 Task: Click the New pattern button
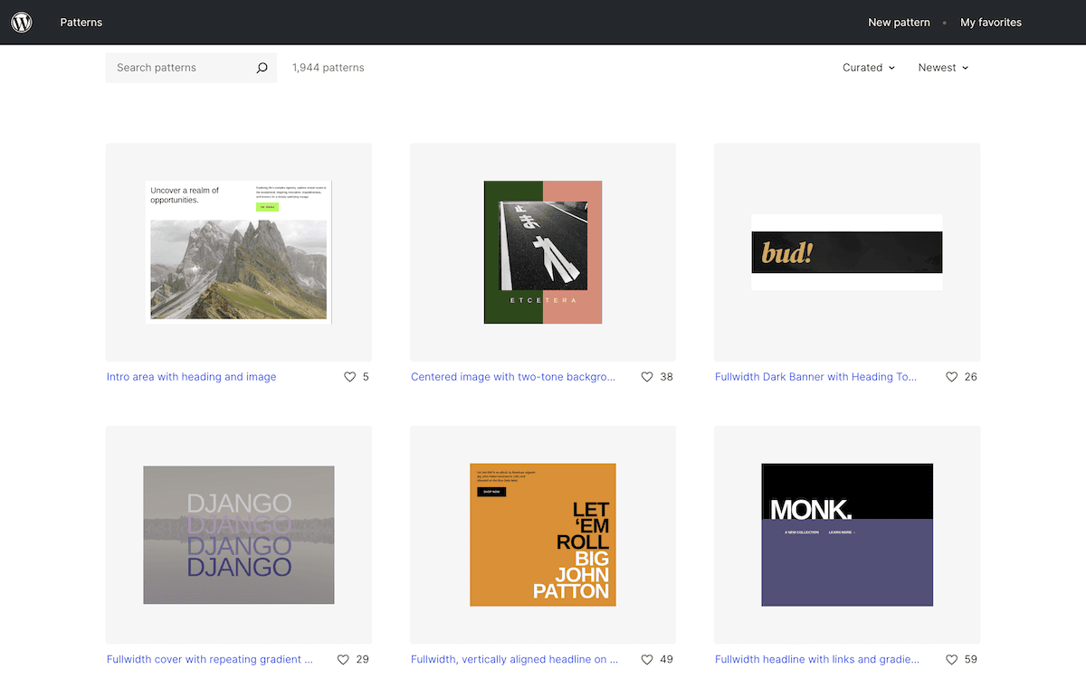(x=899, y=22)
